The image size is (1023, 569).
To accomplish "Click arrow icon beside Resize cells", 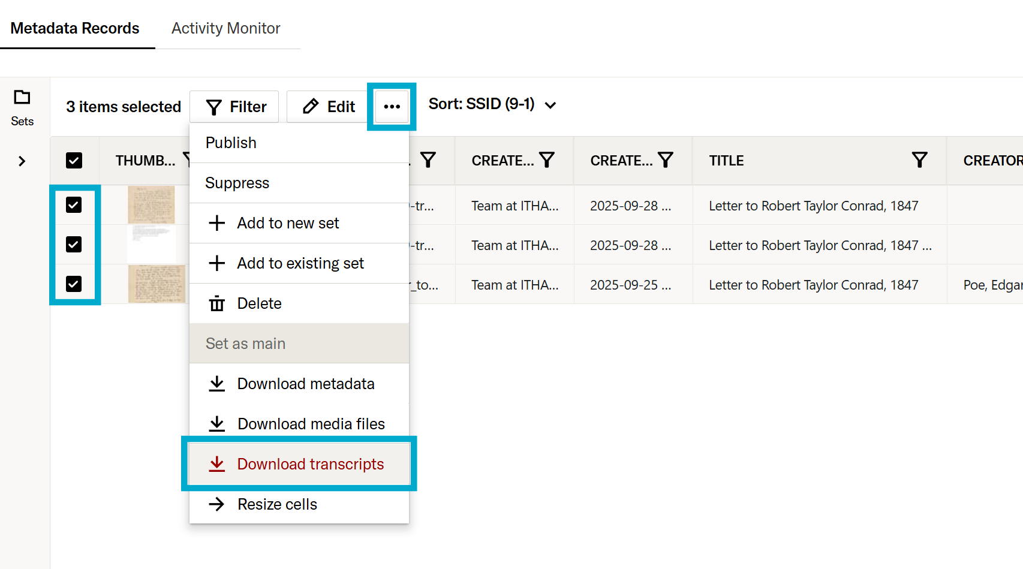I will (216, 504).
